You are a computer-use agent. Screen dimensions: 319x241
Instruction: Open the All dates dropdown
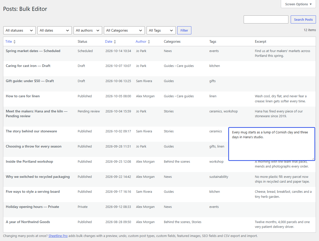(x=55, y=30)
